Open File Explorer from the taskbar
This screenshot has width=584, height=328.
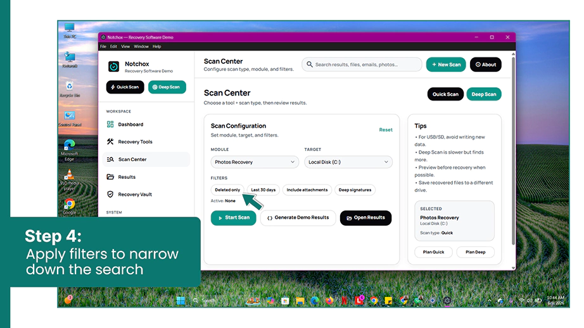(300, 301)
